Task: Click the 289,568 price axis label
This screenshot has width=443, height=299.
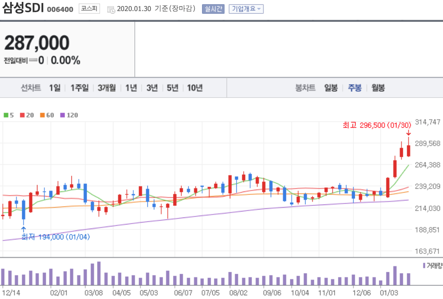Action: tap(427, 143)
